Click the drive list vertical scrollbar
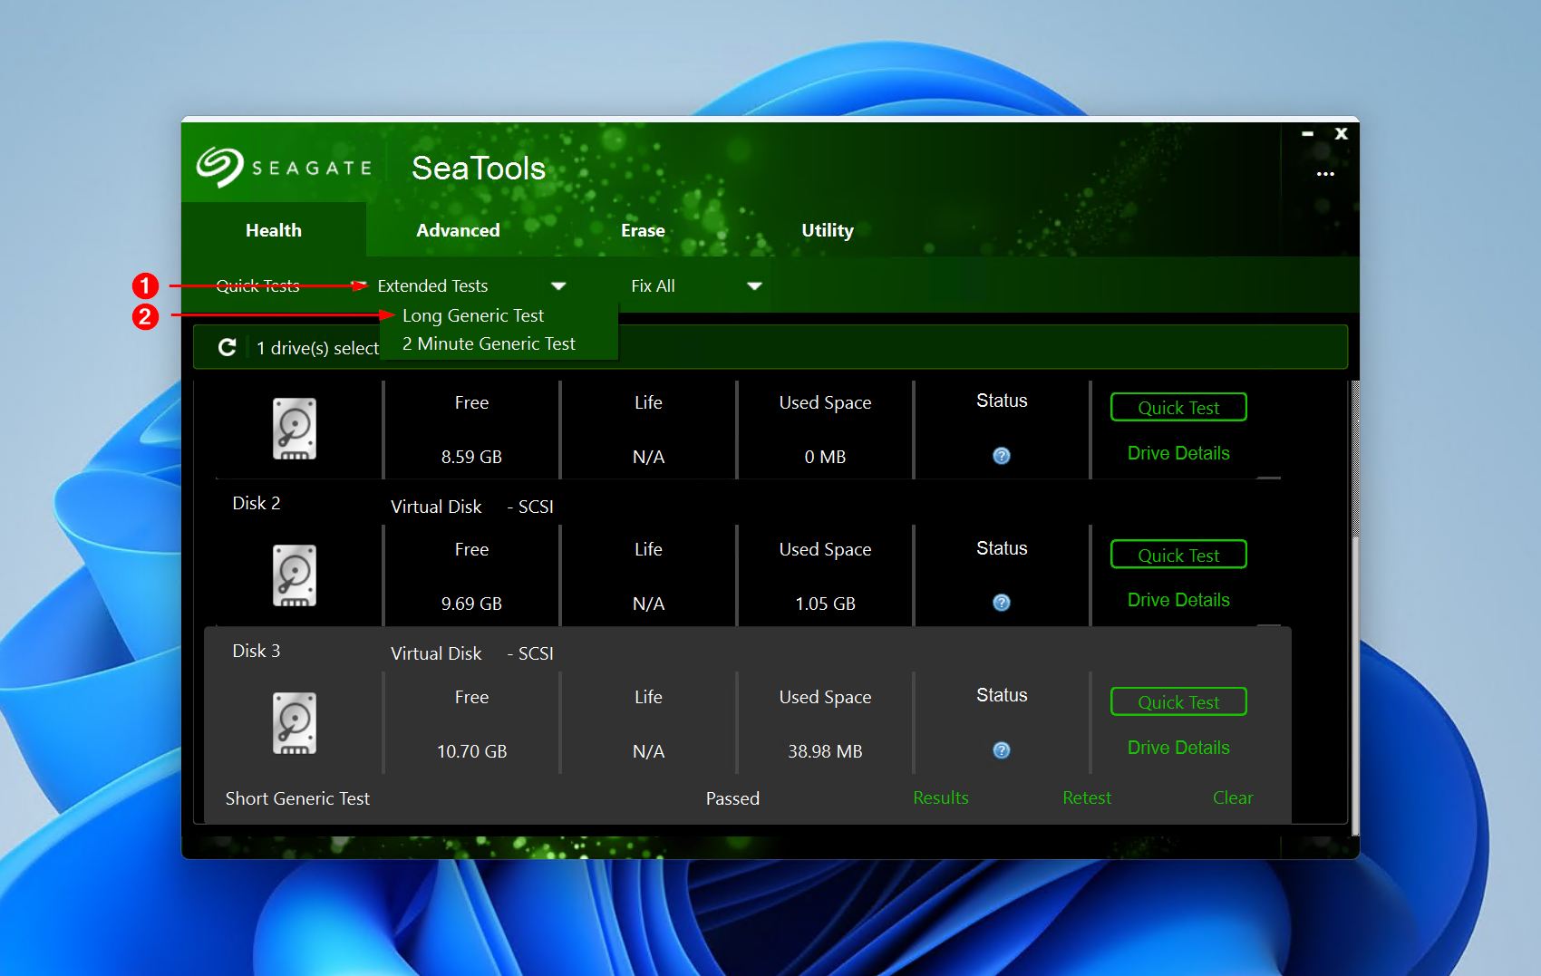 coord(1355,607)
